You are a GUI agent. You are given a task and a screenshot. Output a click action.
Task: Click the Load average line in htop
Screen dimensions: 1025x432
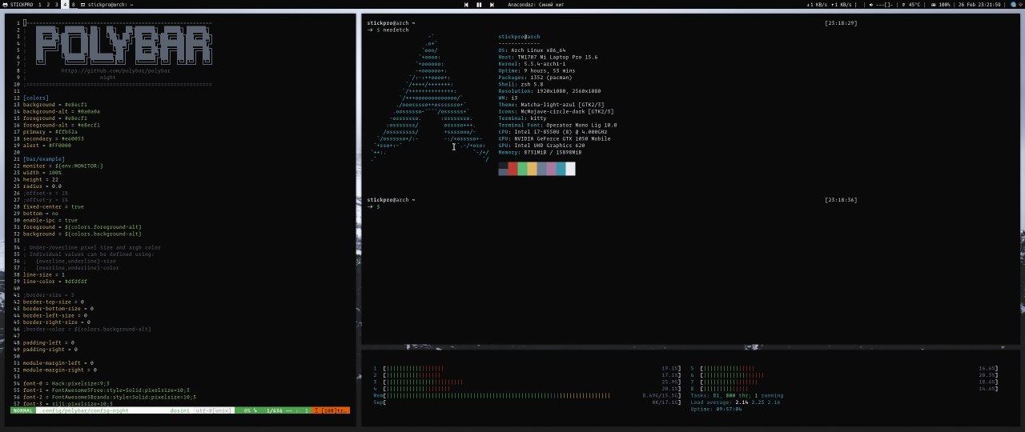pos(735,402)
